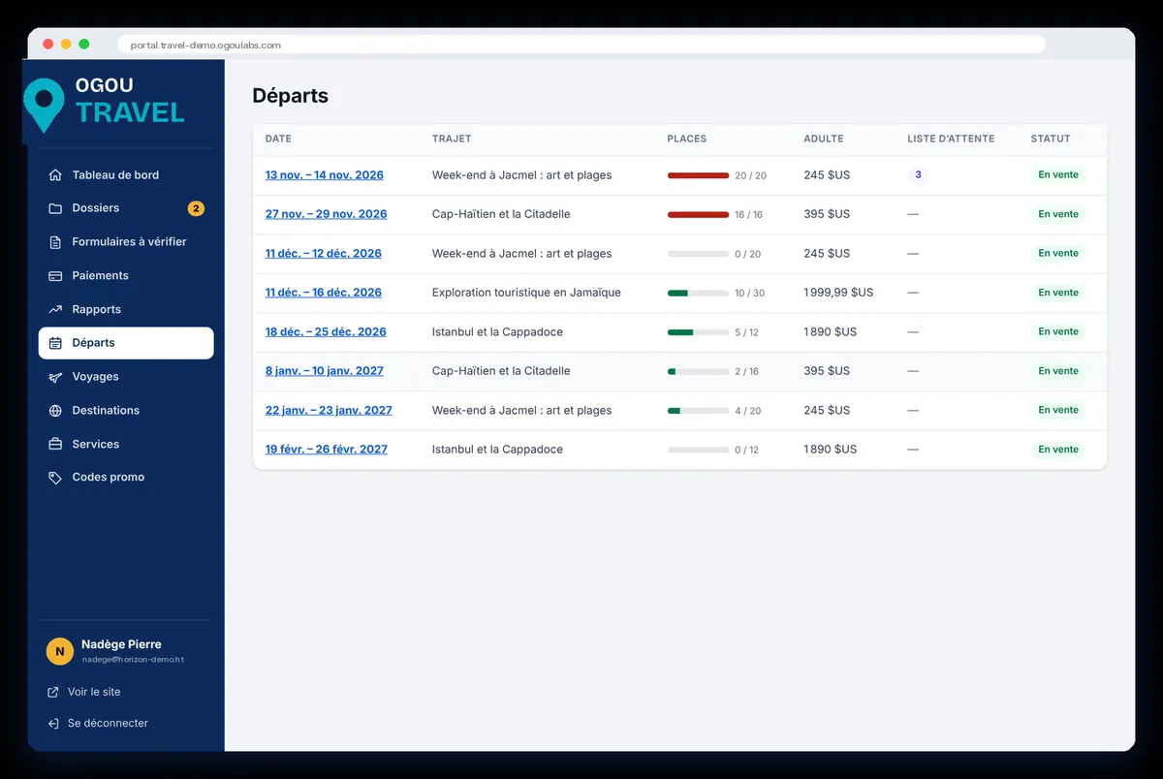1163x779 pixels.
Task: Select Voyages in the sidebar
Action: [x=126, y=377]
